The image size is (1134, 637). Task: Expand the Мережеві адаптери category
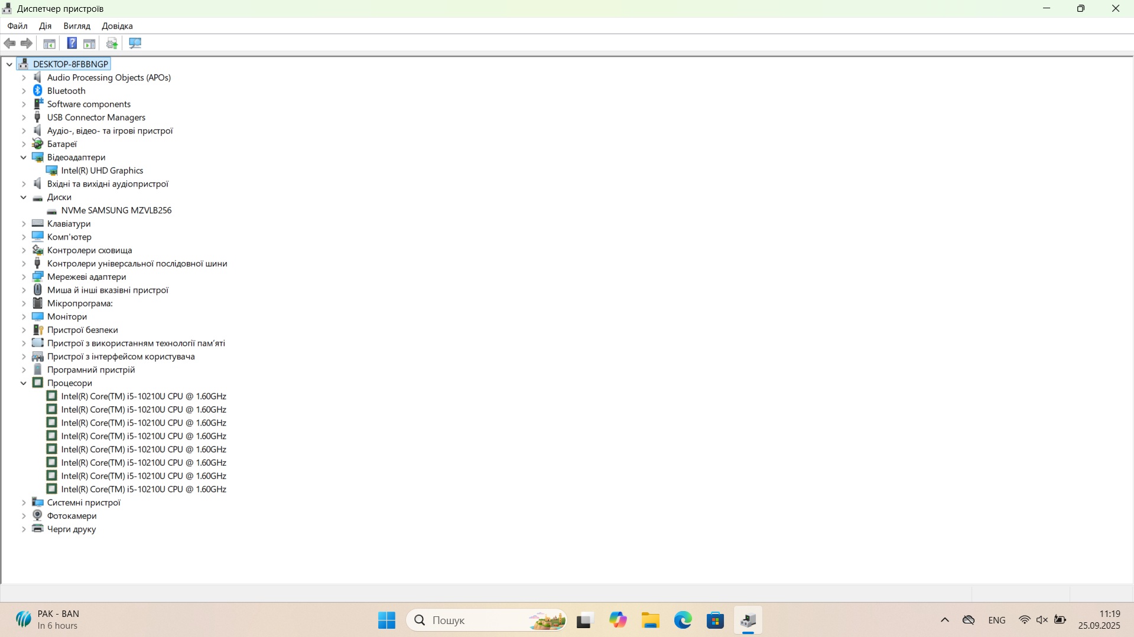tap(24, 277)
